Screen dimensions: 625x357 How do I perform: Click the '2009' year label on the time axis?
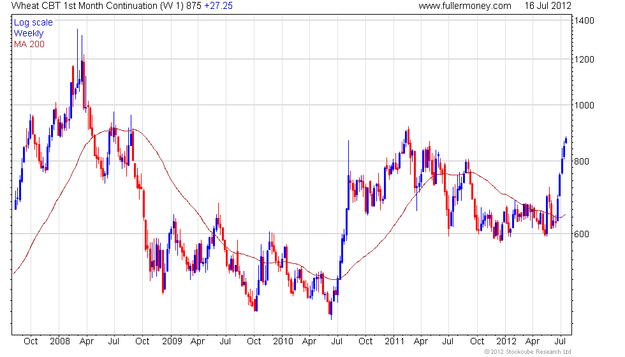coord(172,342)
